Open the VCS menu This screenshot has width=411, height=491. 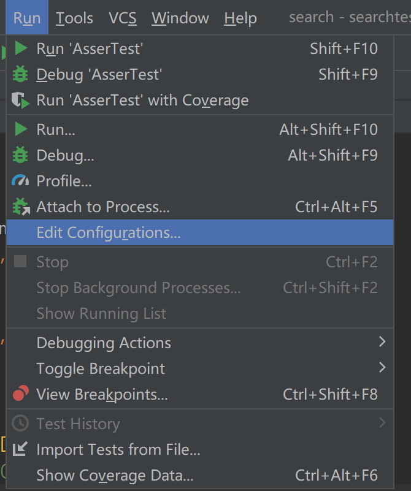pyautogui.click(x=123, y=18)
